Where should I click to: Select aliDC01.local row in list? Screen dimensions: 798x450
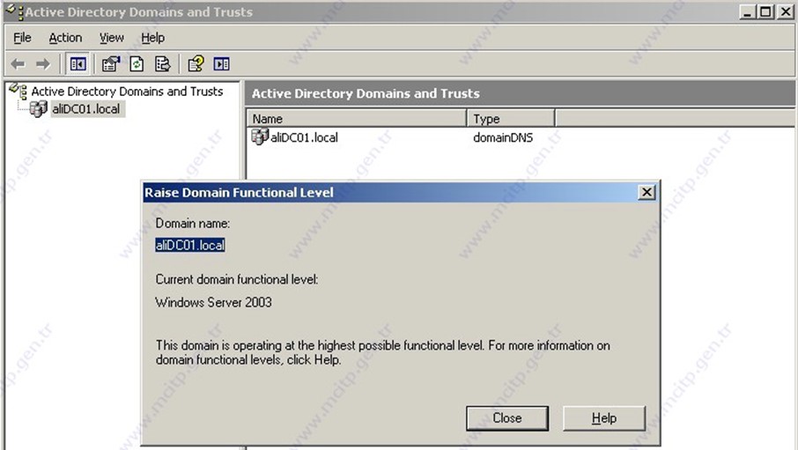(305, 137)
